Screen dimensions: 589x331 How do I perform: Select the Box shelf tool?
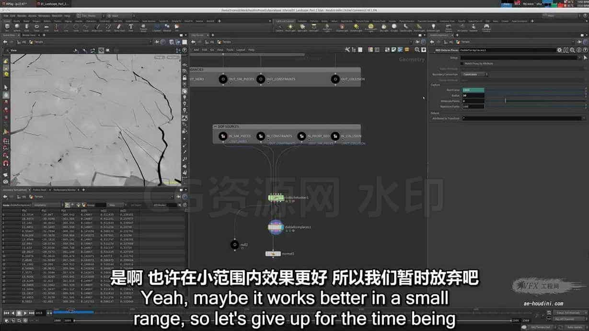[7, 27]
